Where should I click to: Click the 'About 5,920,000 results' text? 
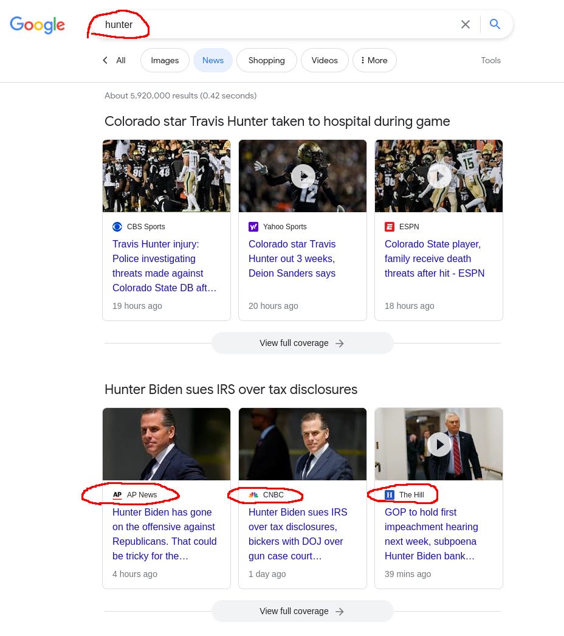[x=181, y=95]
